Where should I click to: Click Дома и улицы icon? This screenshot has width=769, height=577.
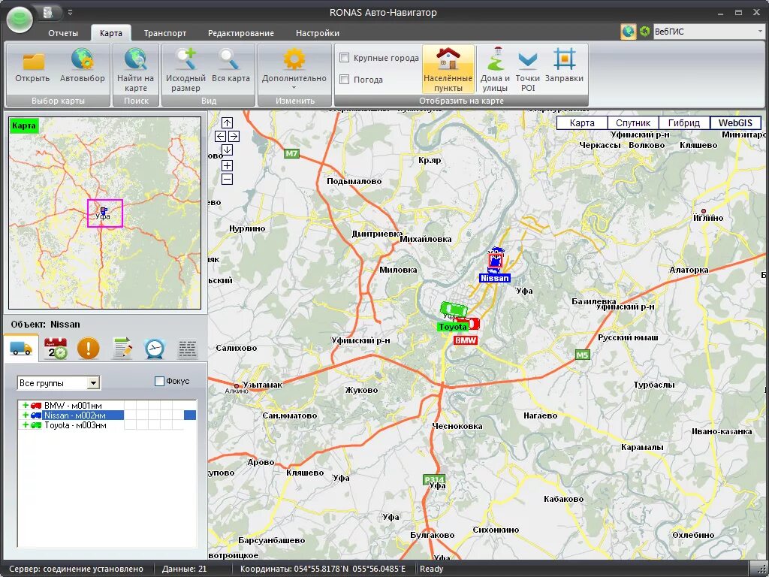pyautogui.click(x=496, y=59)
